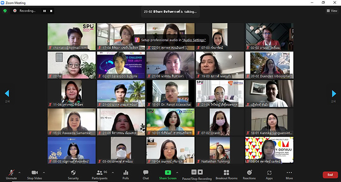The height and width of the screenshot is (182, 341).
Task: Open the "Audio Settings" link
Action: point(194,40)
